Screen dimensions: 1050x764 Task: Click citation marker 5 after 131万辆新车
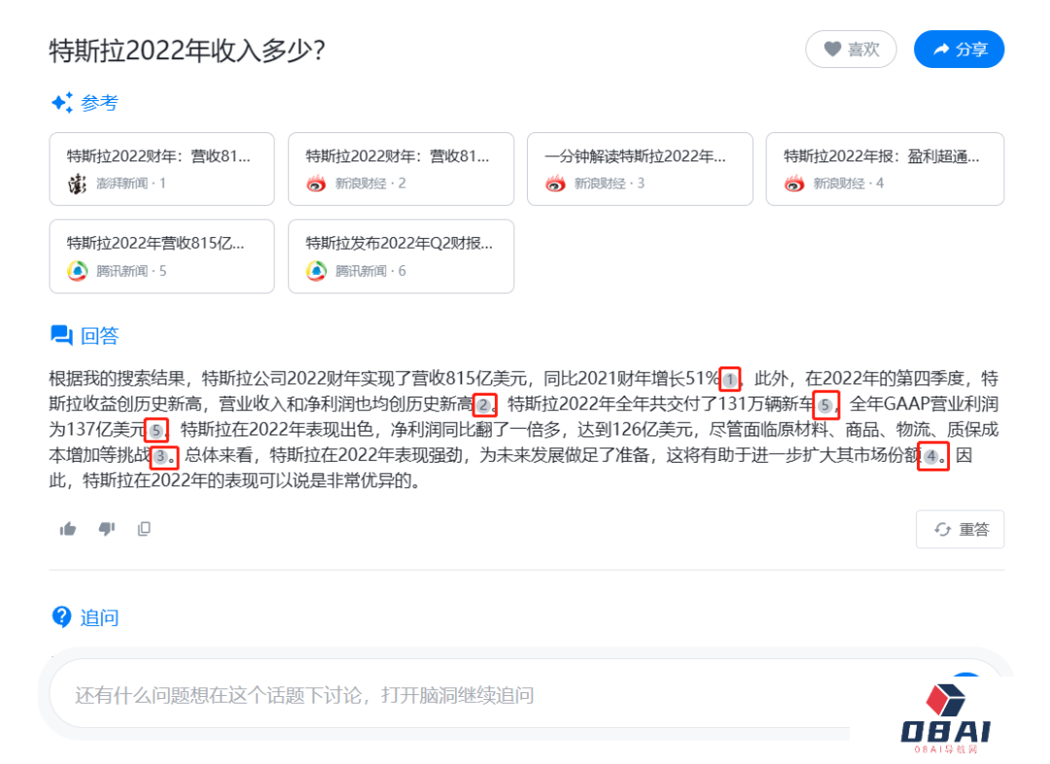[x=824, y=404]
